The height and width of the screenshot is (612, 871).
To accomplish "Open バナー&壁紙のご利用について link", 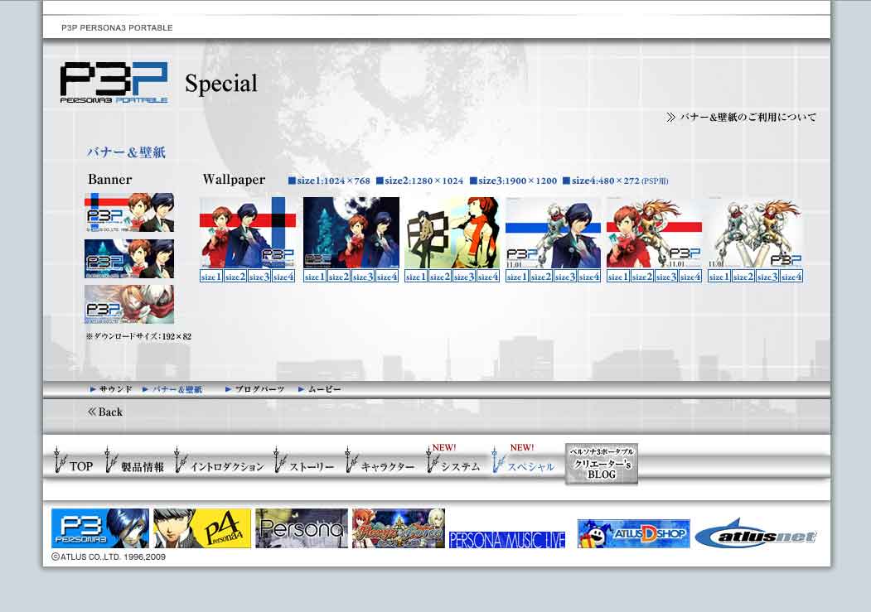I will click(x=742, y=117).
